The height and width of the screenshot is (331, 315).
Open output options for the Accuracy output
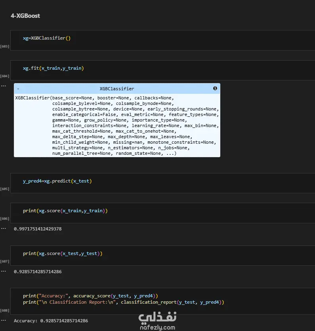click(x=4, y=320)
